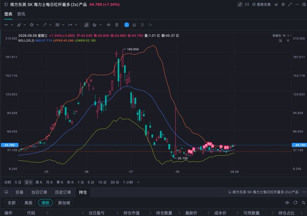Select the 美股 market filter
This screenshot has height=216, width=307.
(x=28, y=203)
